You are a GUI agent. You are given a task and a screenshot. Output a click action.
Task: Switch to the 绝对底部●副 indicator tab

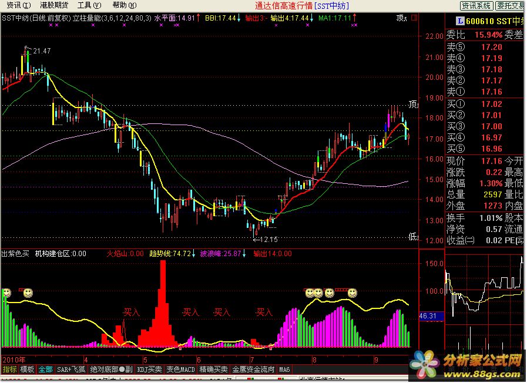(111, 369)
